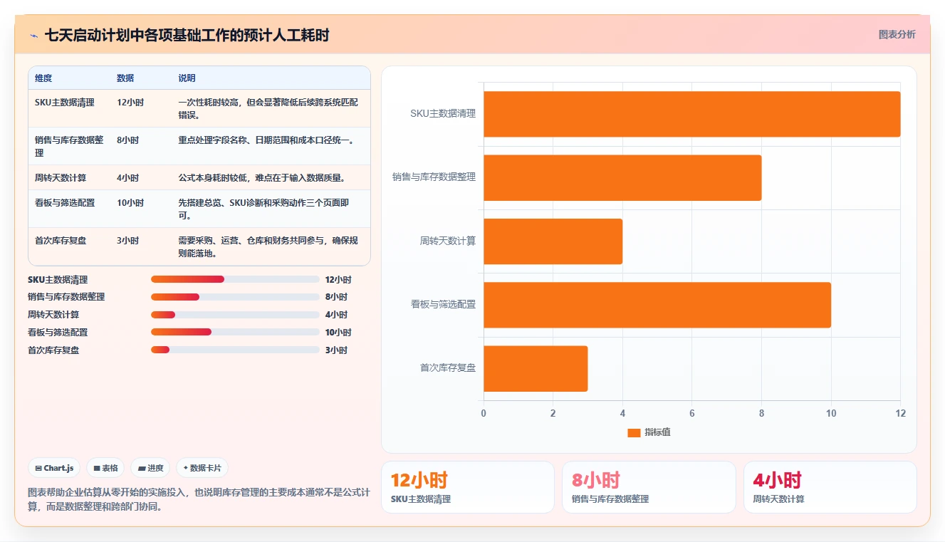
Task: Click the x-axis tick label 6
Action: pyautogui.click(x=692, y=414)
